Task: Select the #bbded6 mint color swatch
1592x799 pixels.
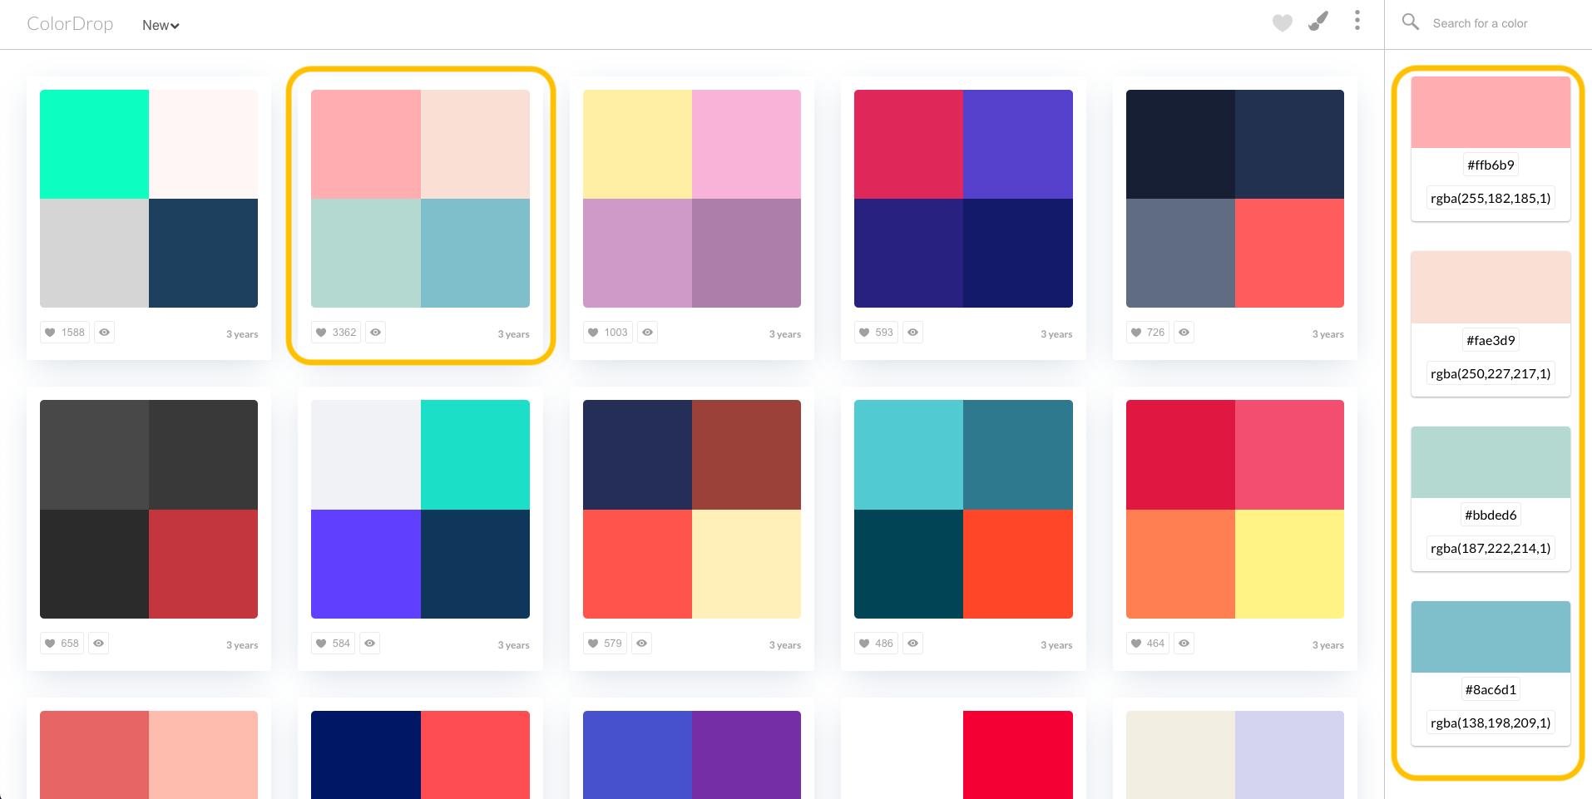Action: click(x=1490, y=462)
